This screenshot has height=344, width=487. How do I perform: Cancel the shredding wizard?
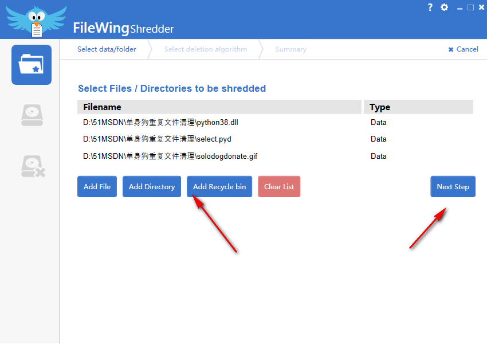click(x=463, y=49)
